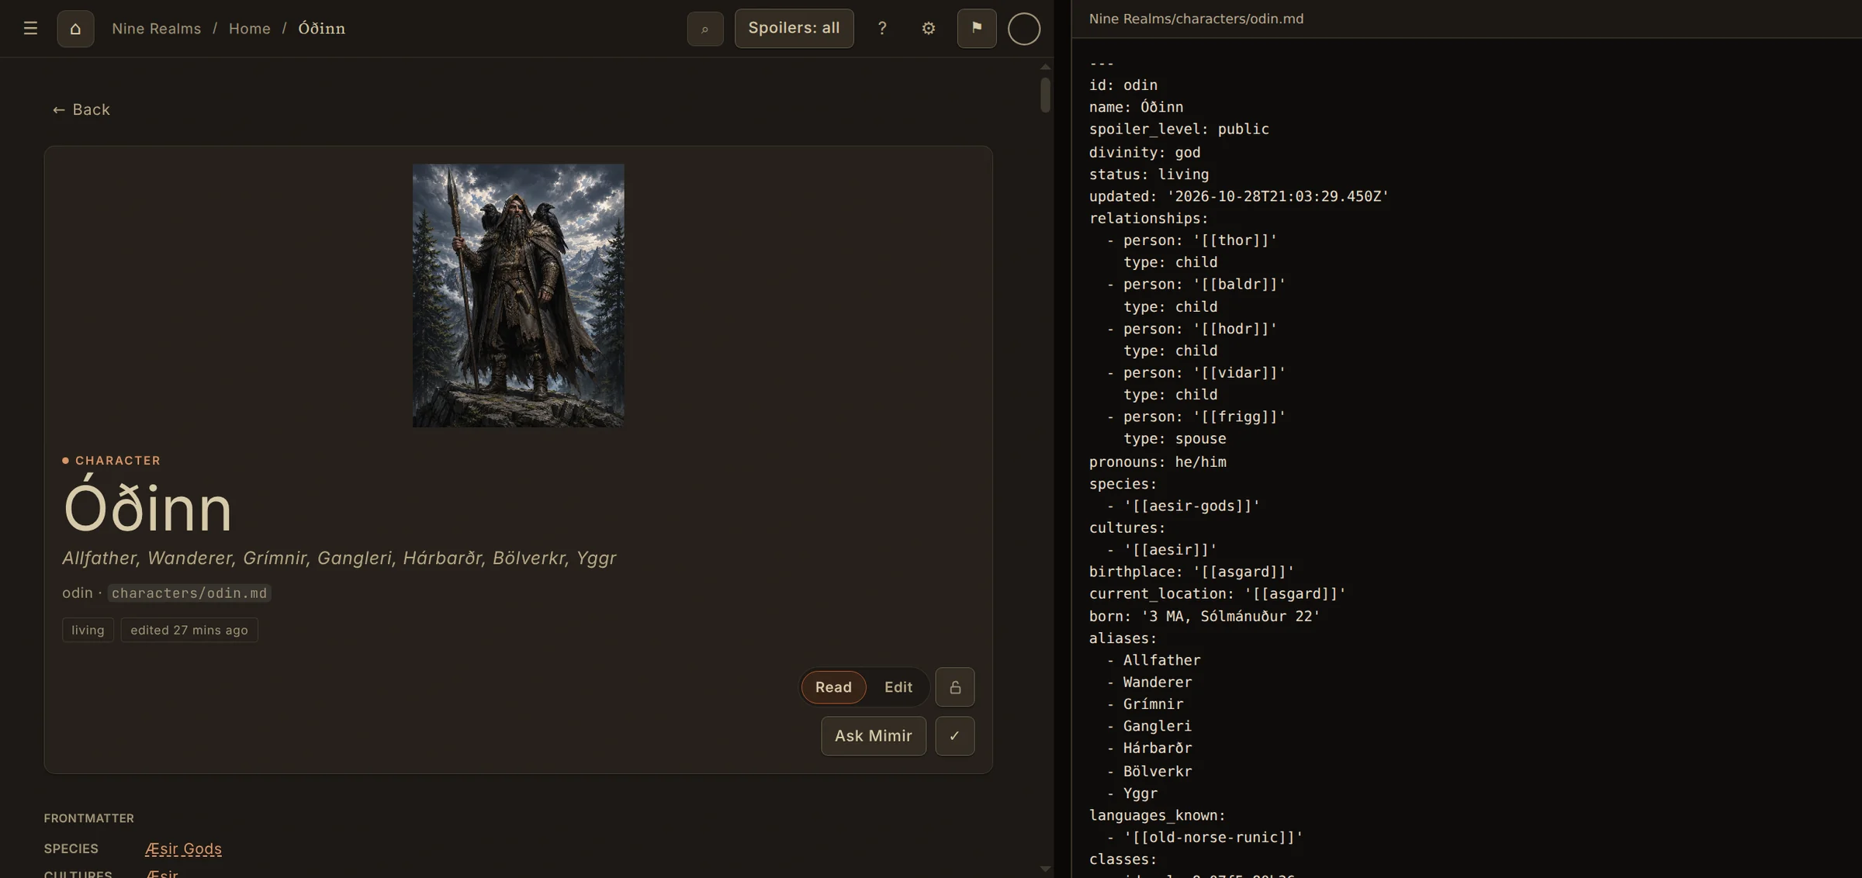The width and height of the screenshot is (1862, 878).
Task: Click the updated timestamp line
Action: pyautogui.click(x=1238, y=197)
